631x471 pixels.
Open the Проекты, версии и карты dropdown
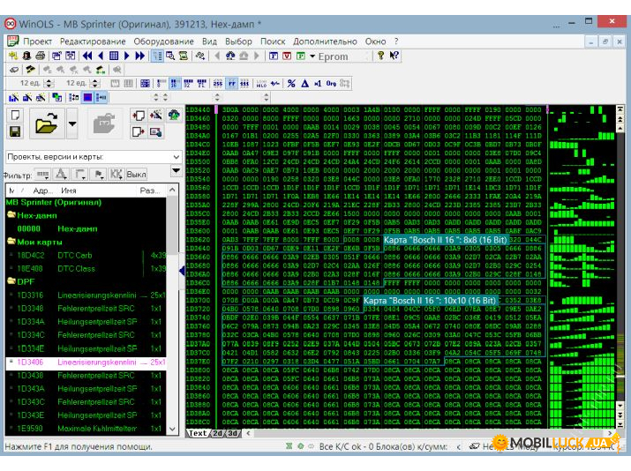pos(94,157)
